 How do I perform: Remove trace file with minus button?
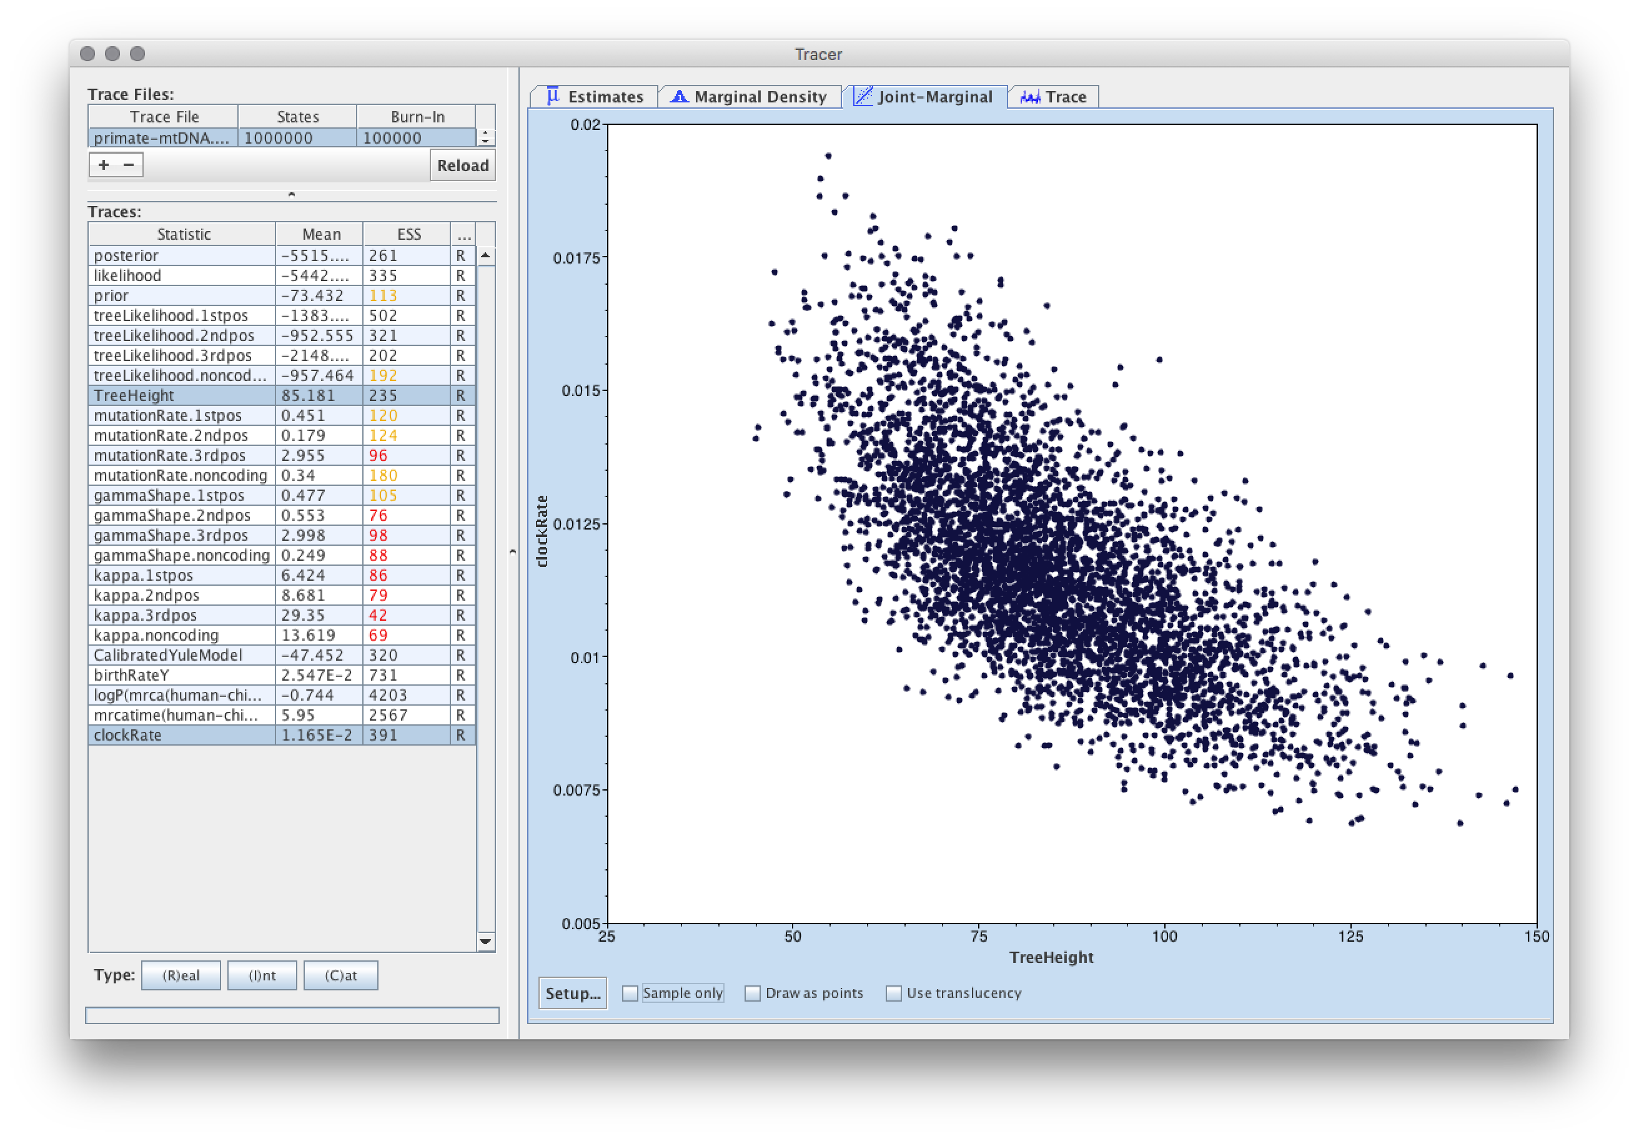[129, 165]
